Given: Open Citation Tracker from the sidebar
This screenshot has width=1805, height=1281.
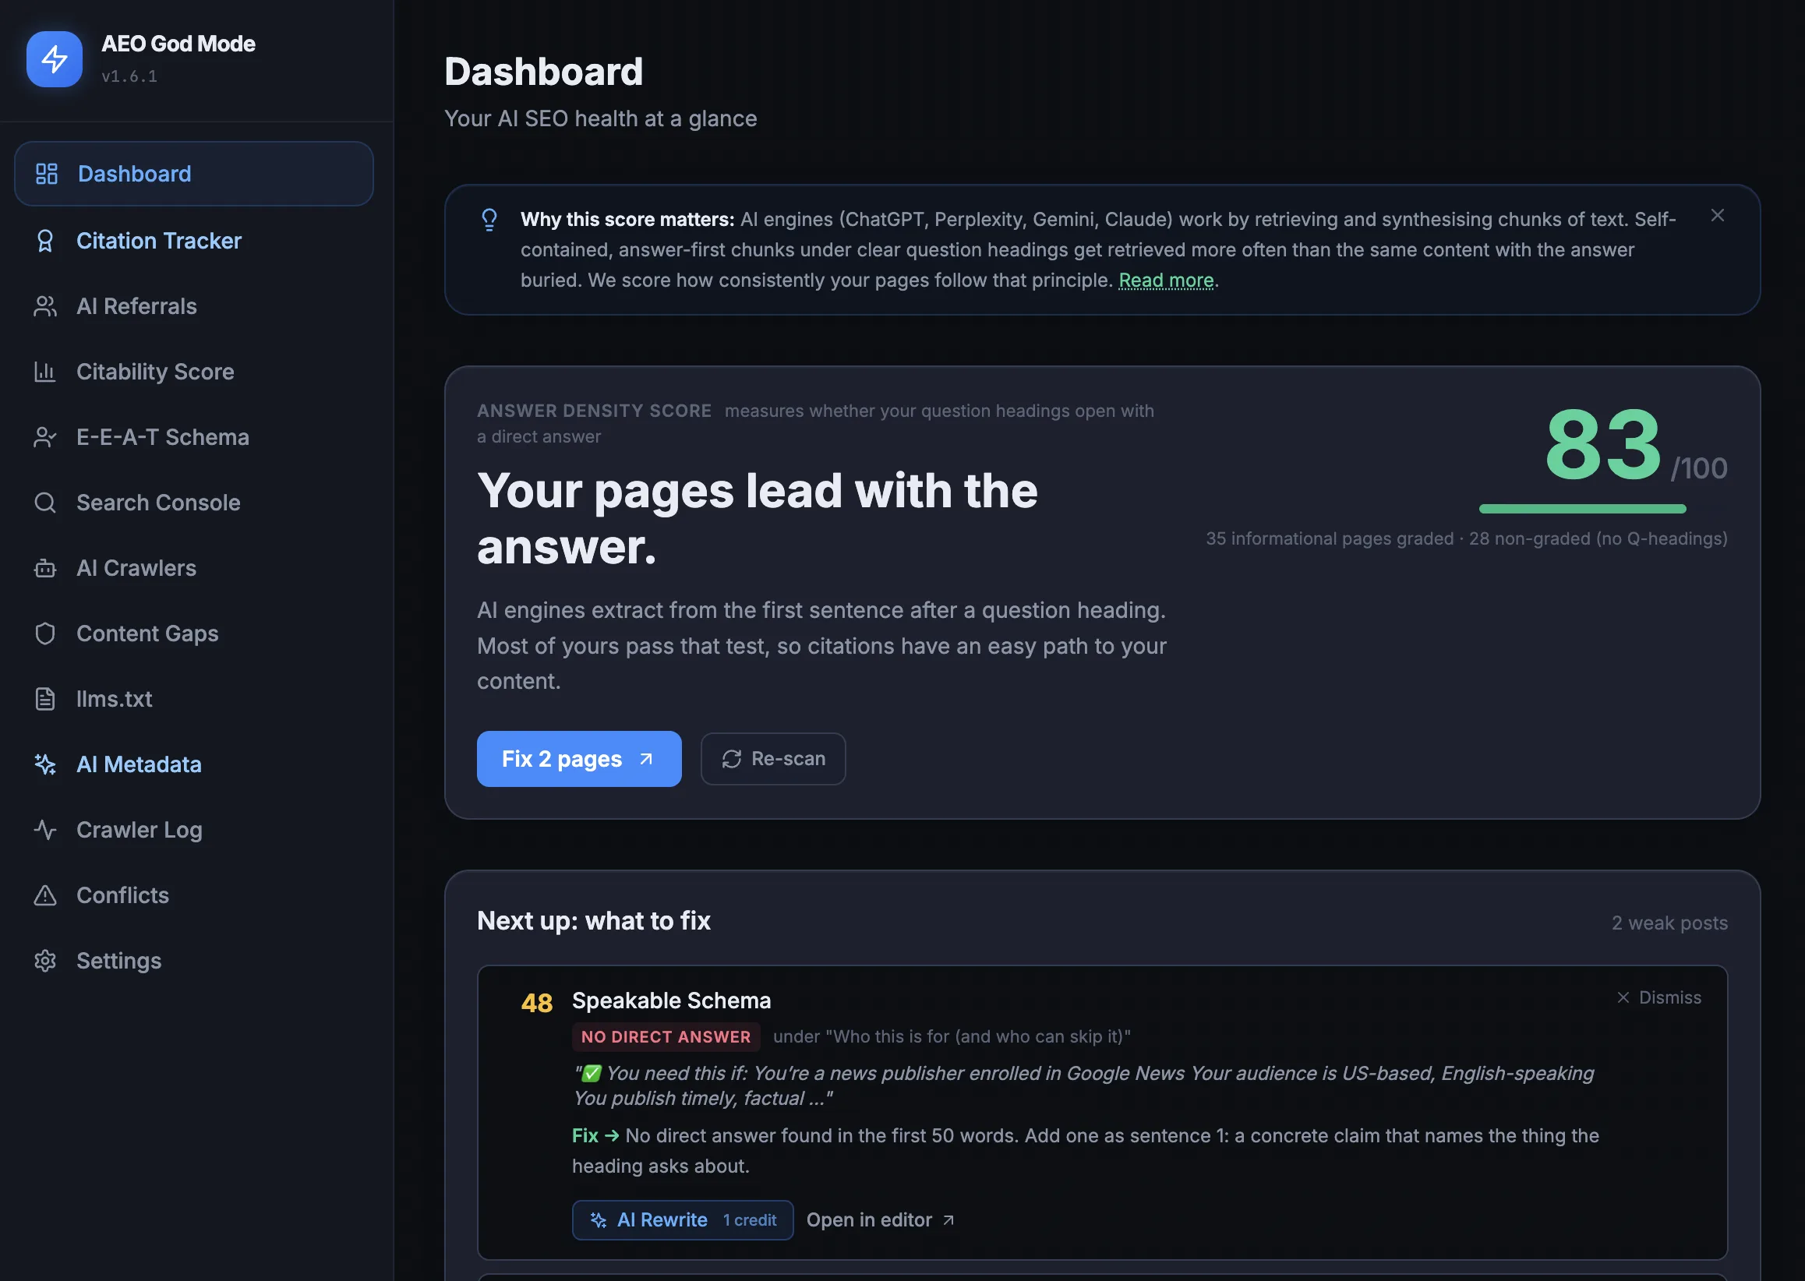Looking at the screenshot, I should (194, 241).
